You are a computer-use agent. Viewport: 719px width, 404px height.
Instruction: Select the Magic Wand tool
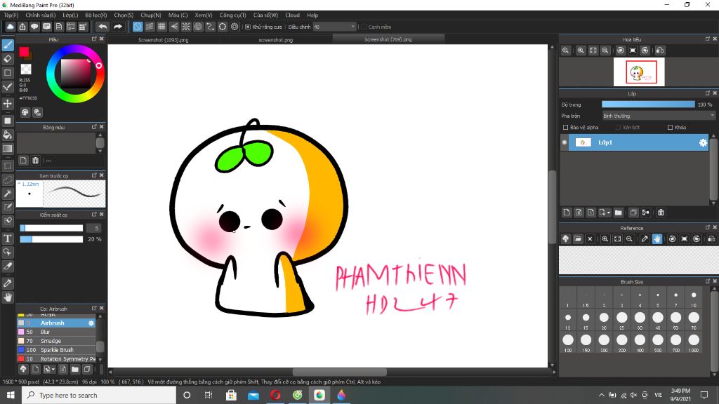click(x=8, y=194)
